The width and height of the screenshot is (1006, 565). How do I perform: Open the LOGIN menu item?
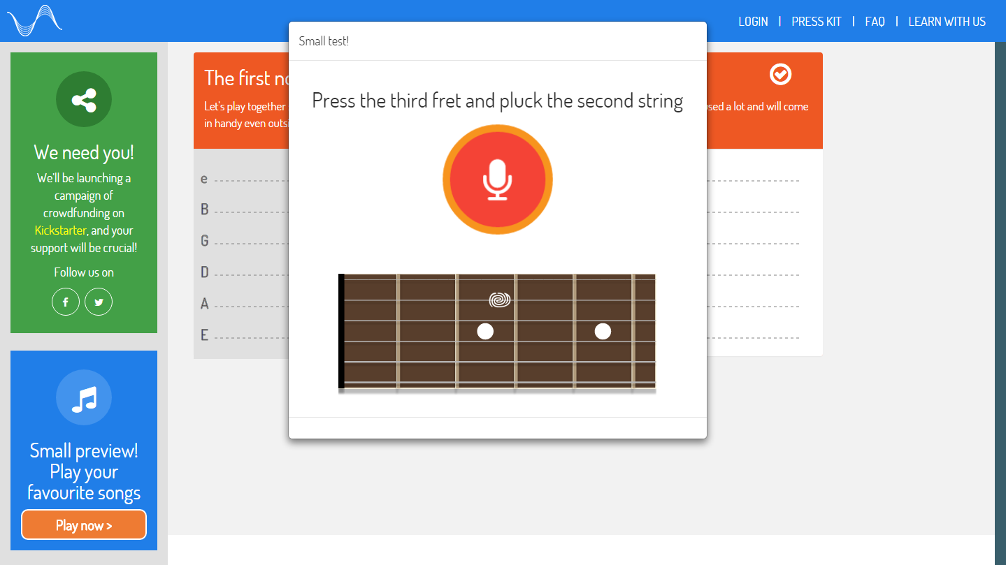click(x=753, y=22)
